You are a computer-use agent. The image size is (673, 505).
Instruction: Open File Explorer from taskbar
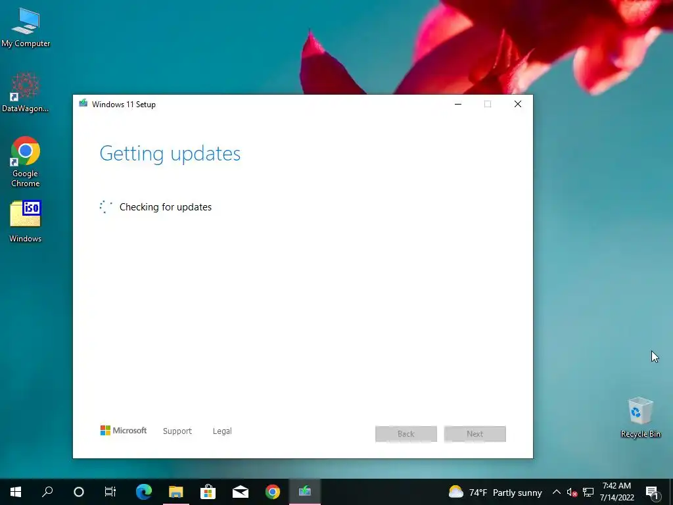[x=176, y=492]
